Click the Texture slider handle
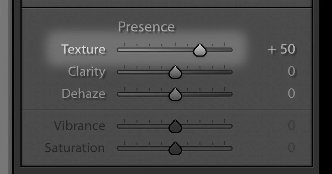The height and width of the screenshot is (174, 332). [200, 51]
